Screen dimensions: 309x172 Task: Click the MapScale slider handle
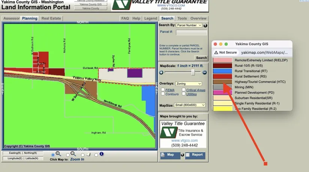click(193, 73)
